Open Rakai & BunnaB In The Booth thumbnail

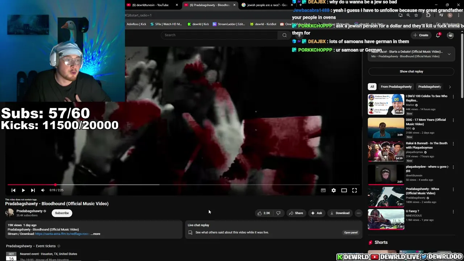[x=386, y=152]
